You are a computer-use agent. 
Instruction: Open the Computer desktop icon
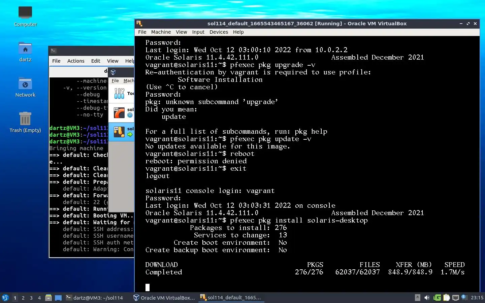tap(25, 16)
